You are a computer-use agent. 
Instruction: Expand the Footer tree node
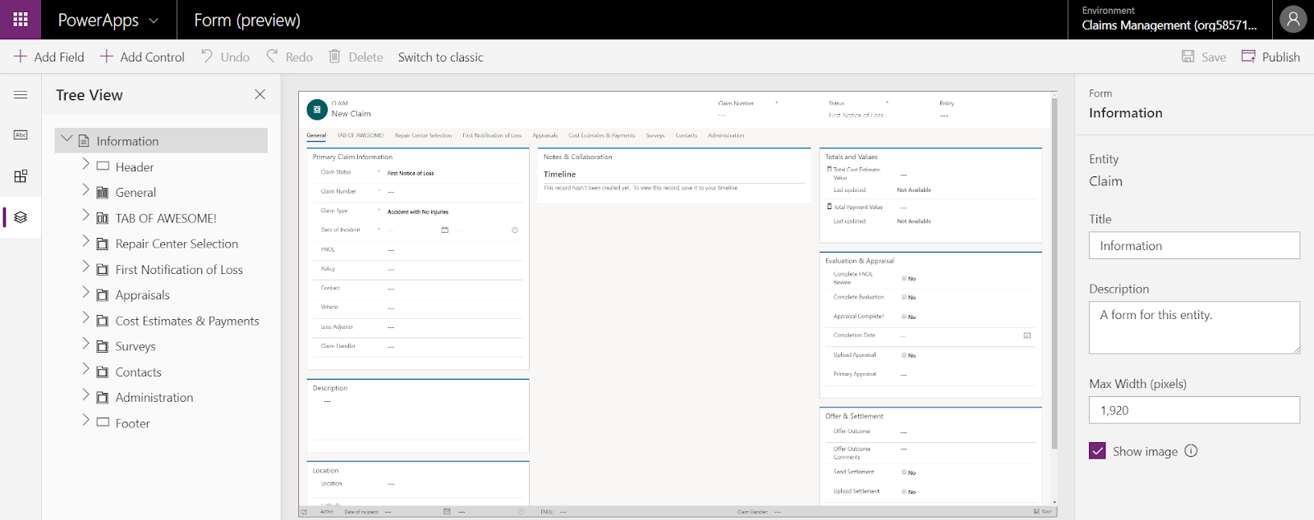coord(85,421)
